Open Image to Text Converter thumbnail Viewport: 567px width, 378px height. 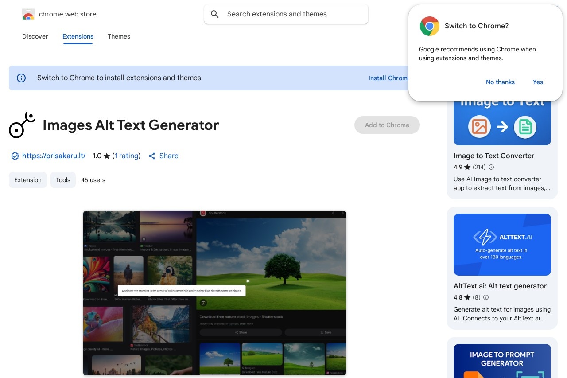(502, 123)
